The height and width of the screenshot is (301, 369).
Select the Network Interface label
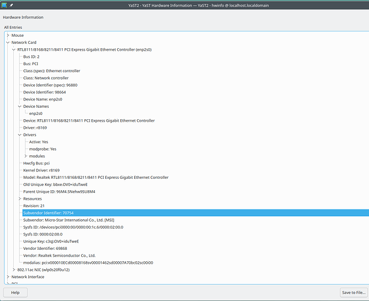click(x=28, y=277)
